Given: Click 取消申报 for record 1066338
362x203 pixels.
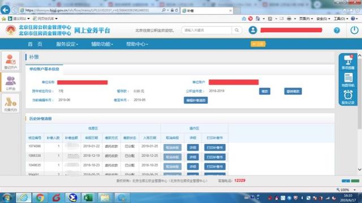Looking at the screenshot, I should tap(173, 157).
